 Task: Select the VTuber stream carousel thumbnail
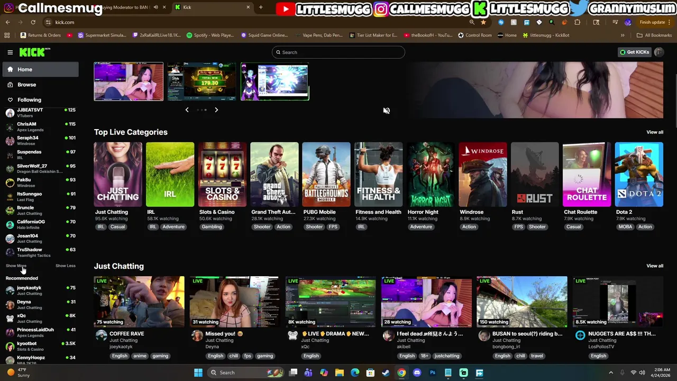pos(275,81)
